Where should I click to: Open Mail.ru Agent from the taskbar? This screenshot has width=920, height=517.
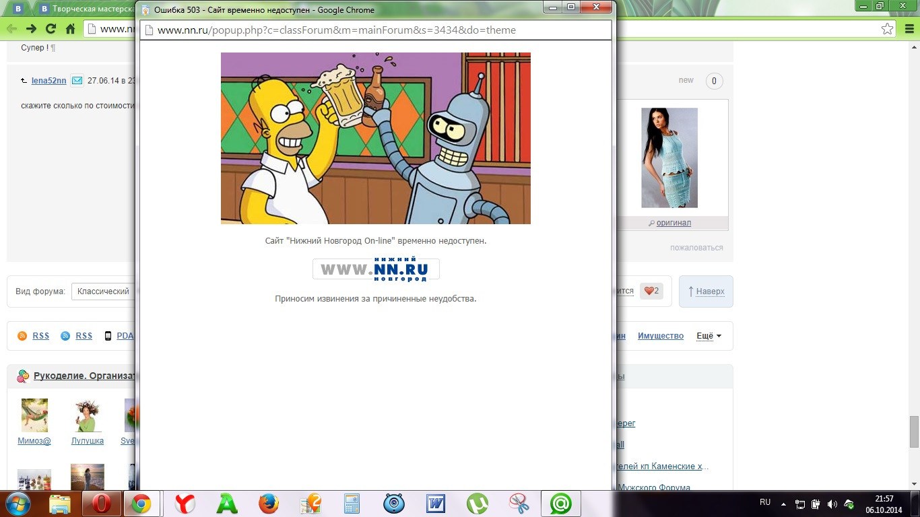click(560, 504)
